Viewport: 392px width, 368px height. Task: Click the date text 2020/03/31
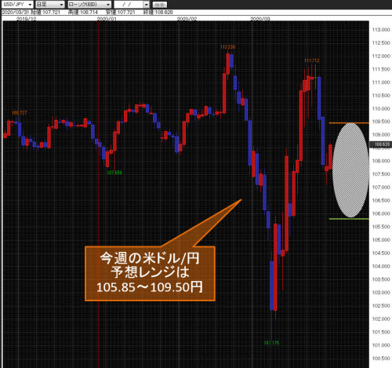(x=15, y=13)
